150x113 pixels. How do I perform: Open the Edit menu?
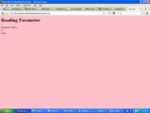(x=7, y=5)
